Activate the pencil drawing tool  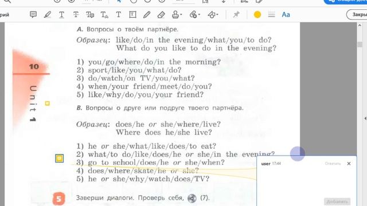pos(147,14)
